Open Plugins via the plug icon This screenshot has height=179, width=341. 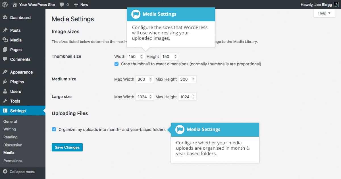[5, 82]
